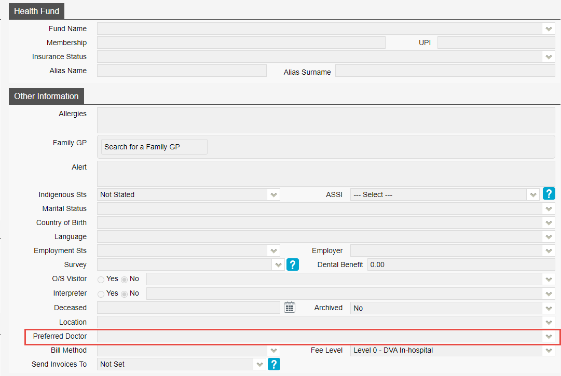The image size is (561, 376).
Task: Click into the Allergies text area
Action: (325, 120)
